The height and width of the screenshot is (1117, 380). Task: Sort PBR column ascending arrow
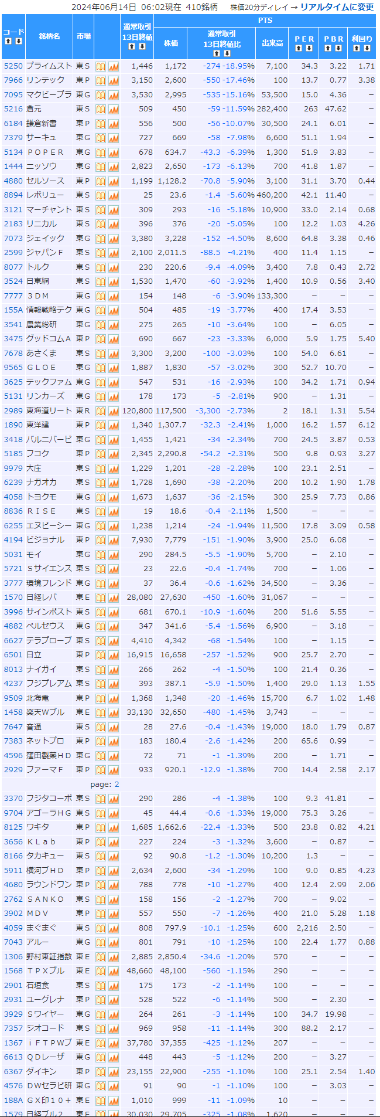329,48
